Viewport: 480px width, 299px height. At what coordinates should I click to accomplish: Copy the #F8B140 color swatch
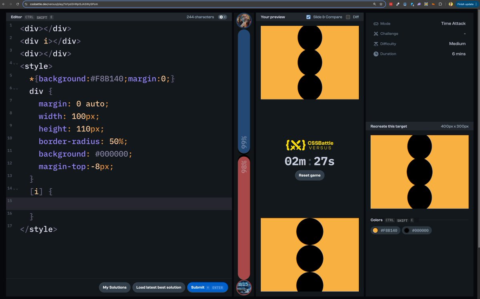click(385, 230)
